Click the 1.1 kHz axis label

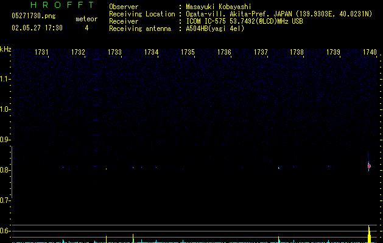tap(5, 79)
